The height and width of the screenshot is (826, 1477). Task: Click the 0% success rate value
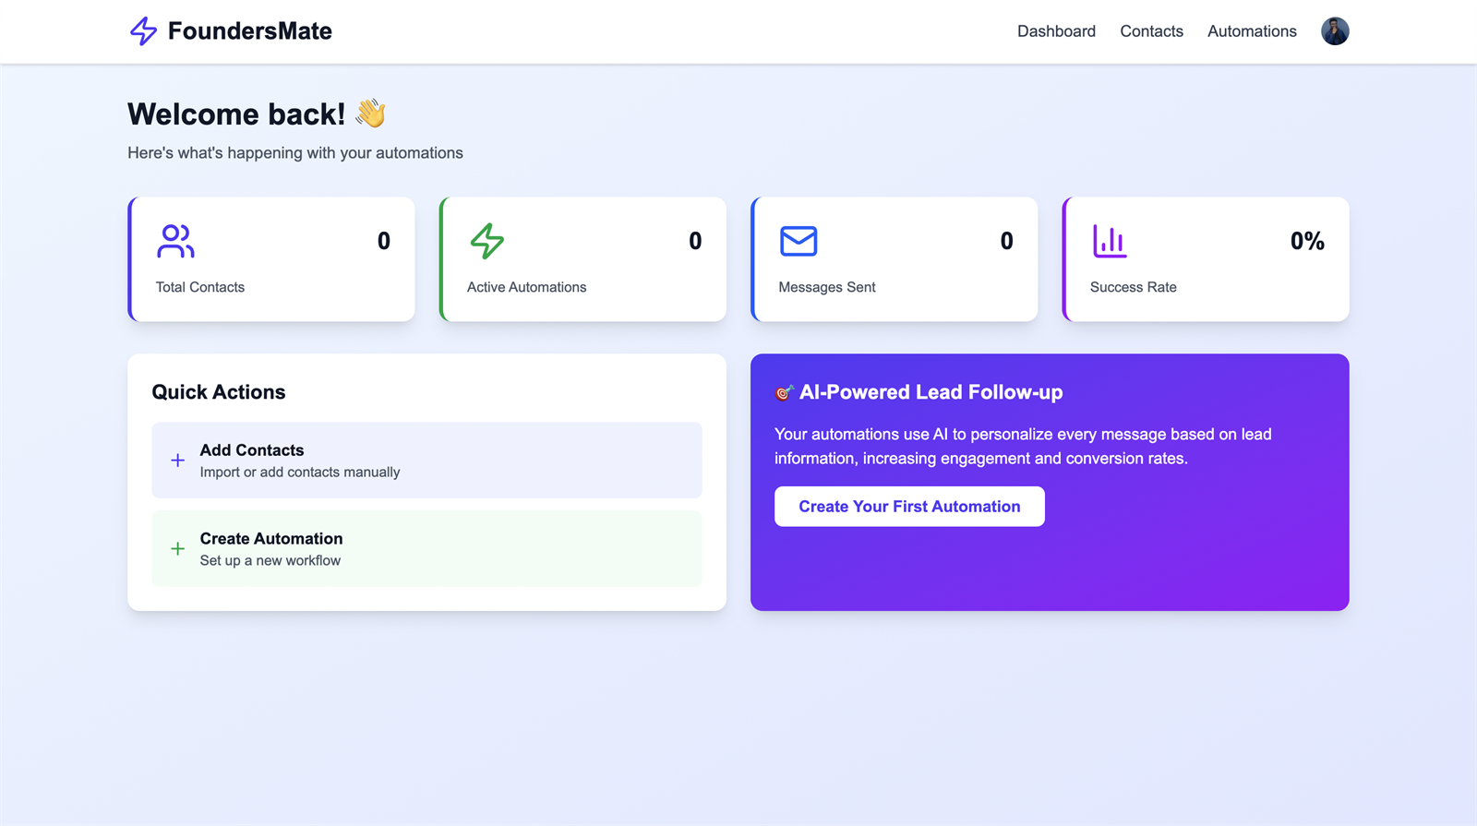coord(1307,241)
